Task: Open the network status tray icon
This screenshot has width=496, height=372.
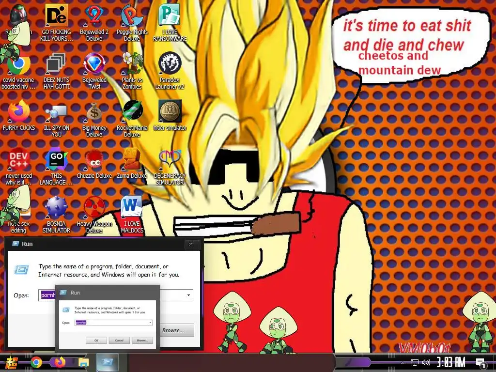Action: pyautogui.click(x=415, y=362)
